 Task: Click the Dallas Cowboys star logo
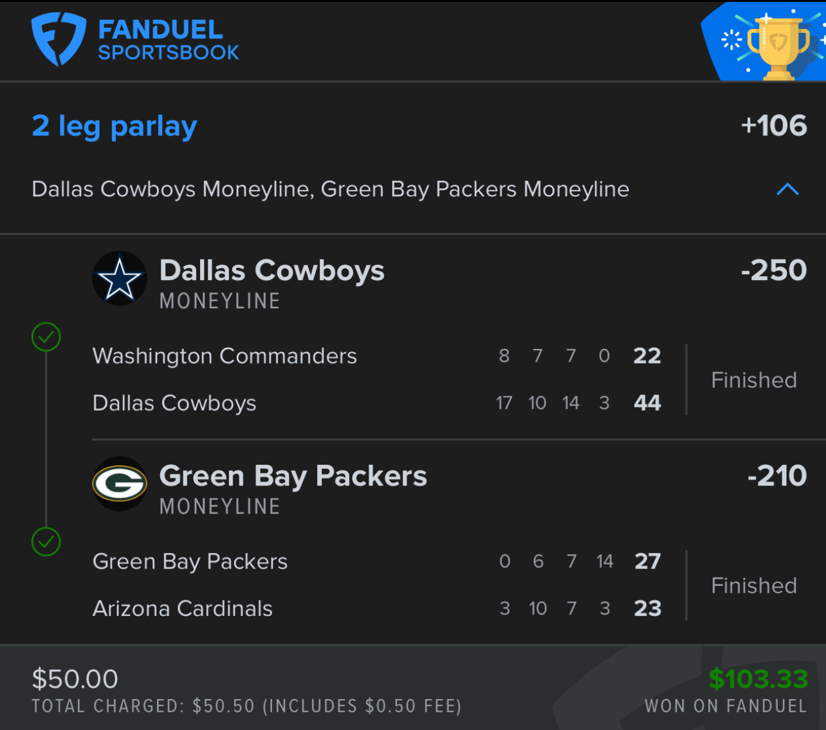pos(120,279)
